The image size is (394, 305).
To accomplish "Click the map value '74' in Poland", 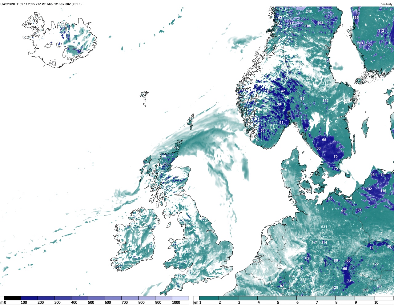I will pos(372,248).
